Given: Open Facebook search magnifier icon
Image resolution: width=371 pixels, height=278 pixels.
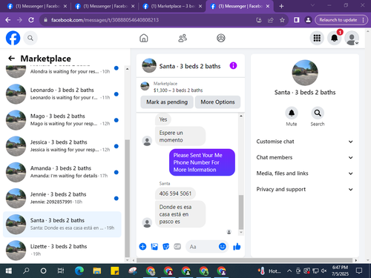Looking at the screenshot, I should coord(30,38).
